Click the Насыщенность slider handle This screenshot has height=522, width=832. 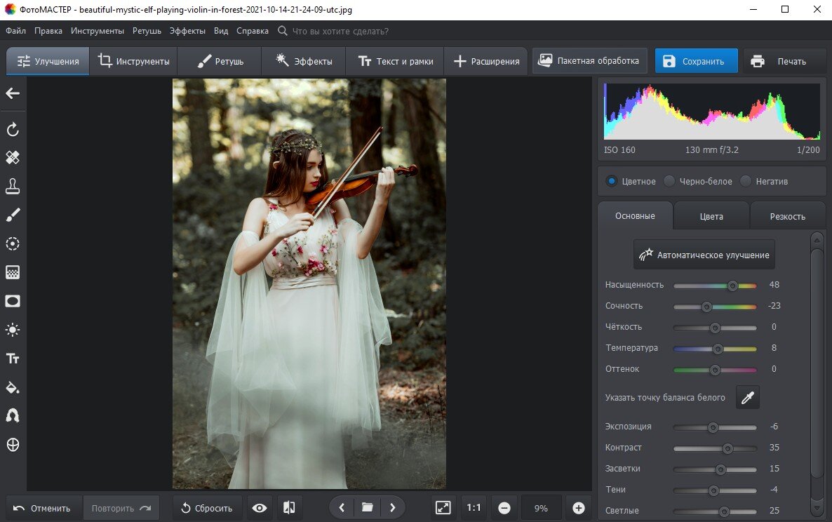pos(732,286)
